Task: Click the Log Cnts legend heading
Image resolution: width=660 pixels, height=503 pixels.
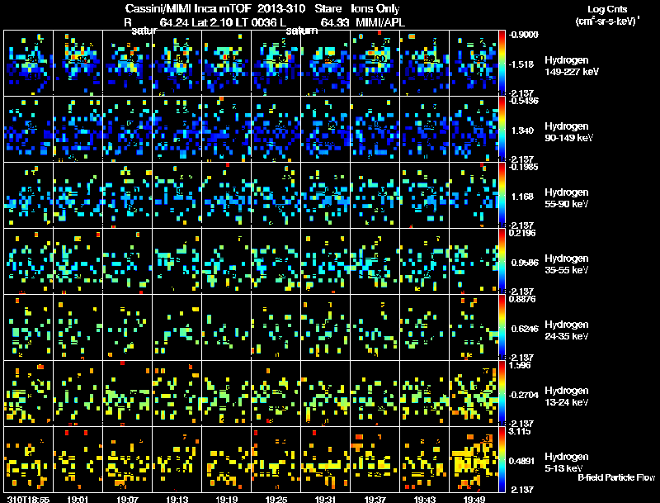Action: pos(607,9)
